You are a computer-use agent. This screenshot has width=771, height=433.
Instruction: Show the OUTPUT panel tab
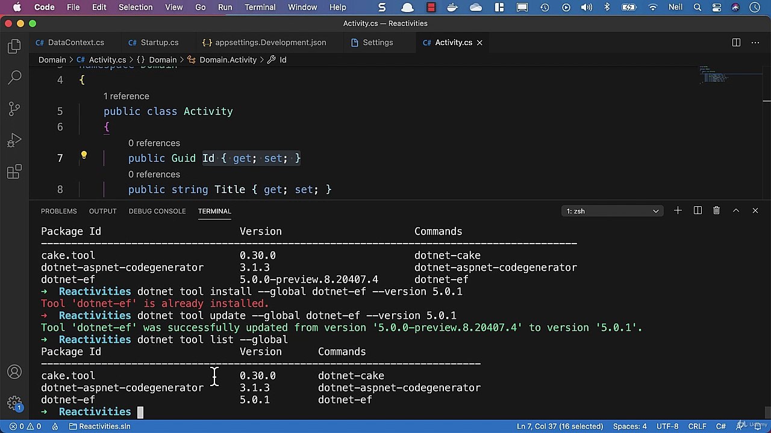click(103, 211)
